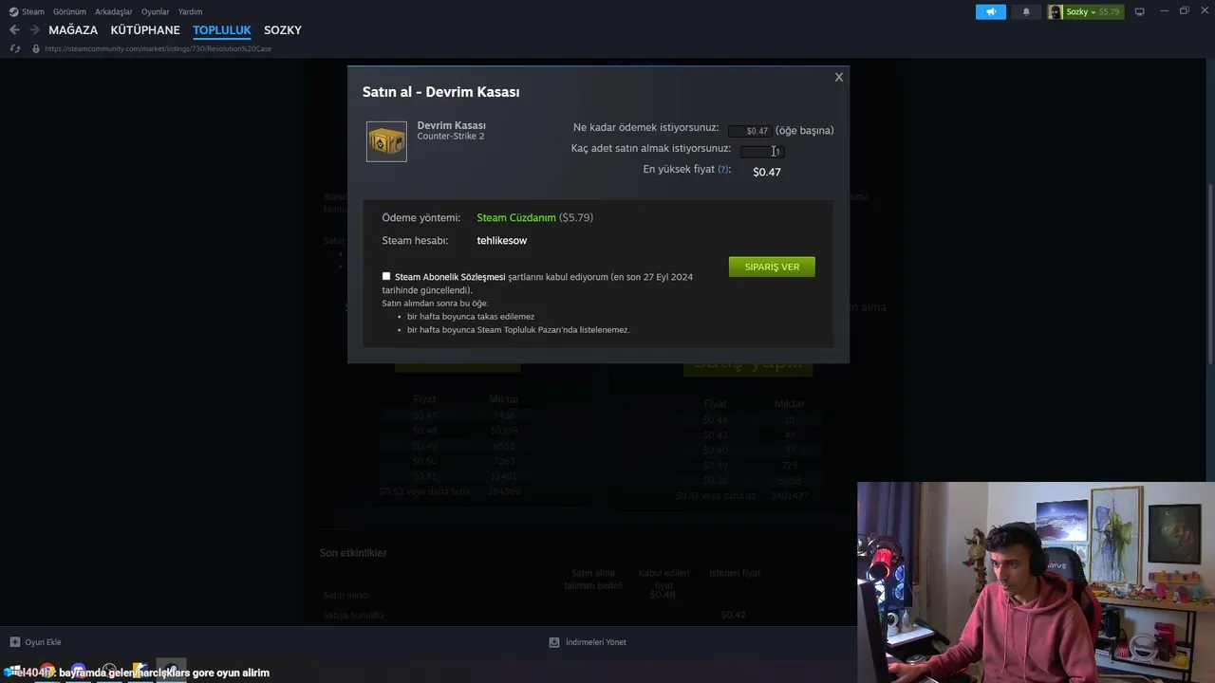The image size is (1215, 683).
Task: Click the Steam logo icon top-left
Action: (x=13, y=11)
